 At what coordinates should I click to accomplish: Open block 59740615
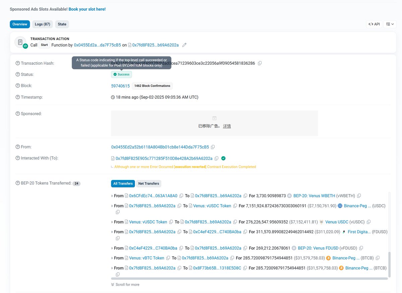click(120, 86)
